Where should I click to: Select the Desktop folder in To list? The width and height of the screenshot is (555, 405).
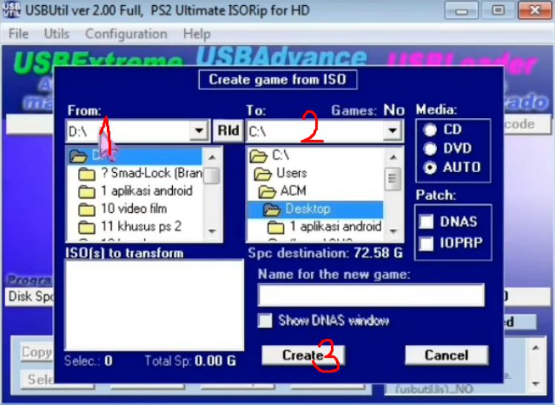[315, 208]
